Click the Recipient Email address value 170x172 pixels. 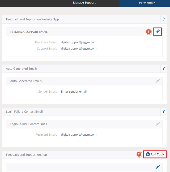[x=79, y=135]
